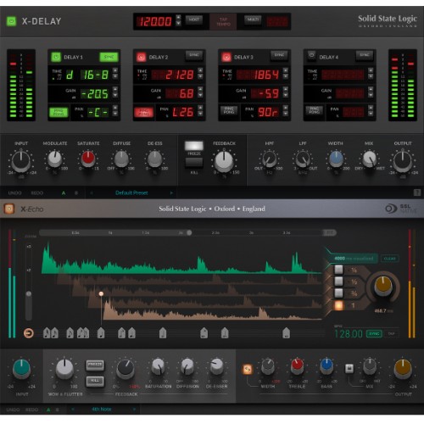Select the rightmost note-value marker in X-Echo
The height and width of the screenshot is (424, 424).
coord(286,333)
